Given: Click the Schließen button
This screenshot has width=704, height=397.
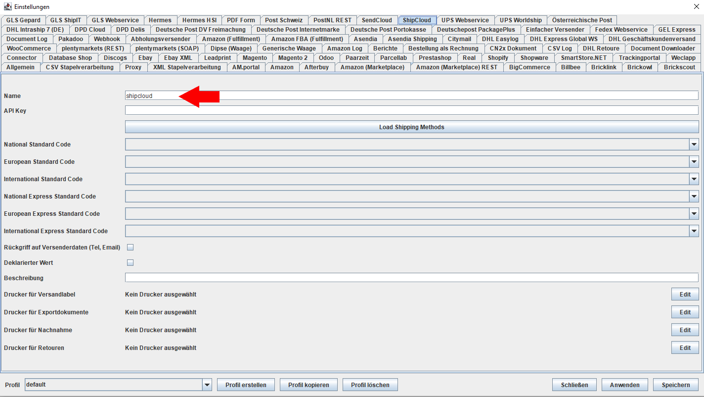Looking at the screenshot, I should click(x=574, y=385).
